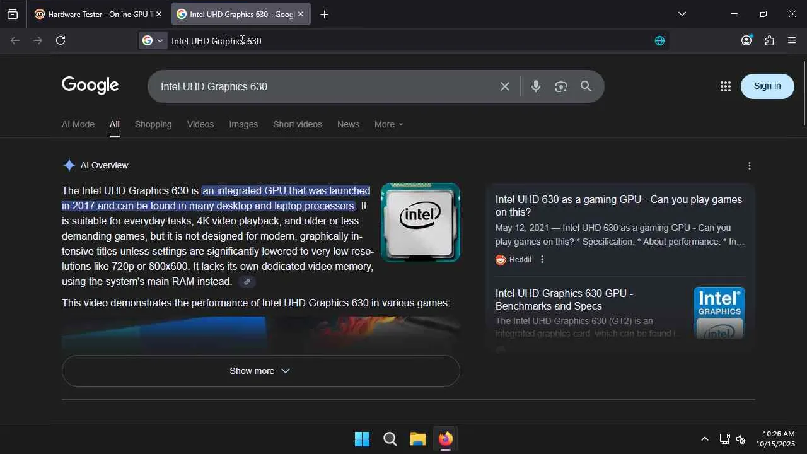Open Windows taskbar Search
The image size is (807, 454).
click(390, 439)
